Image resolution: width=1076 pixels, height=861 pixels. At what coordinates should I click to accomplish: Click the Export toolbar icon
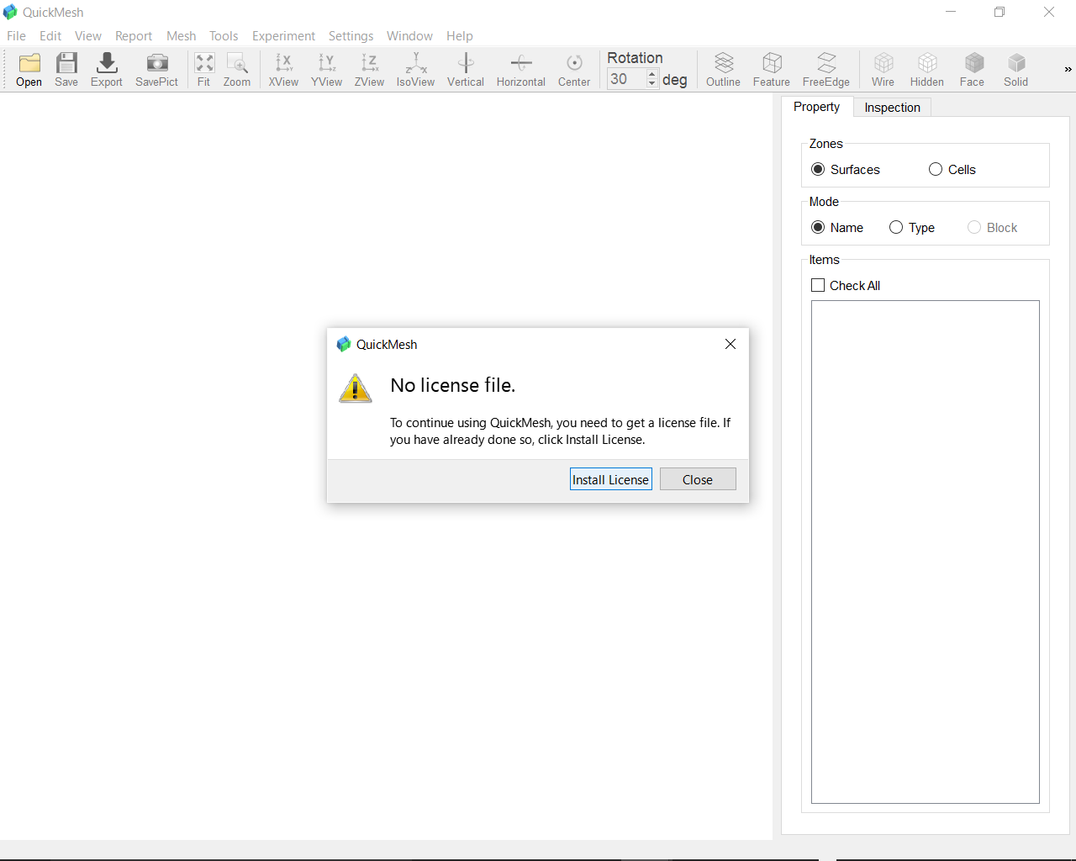(107, 70)
